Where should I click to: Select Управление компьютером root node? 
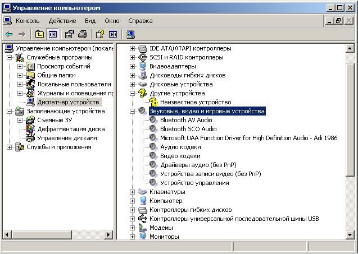click(65, 48)
